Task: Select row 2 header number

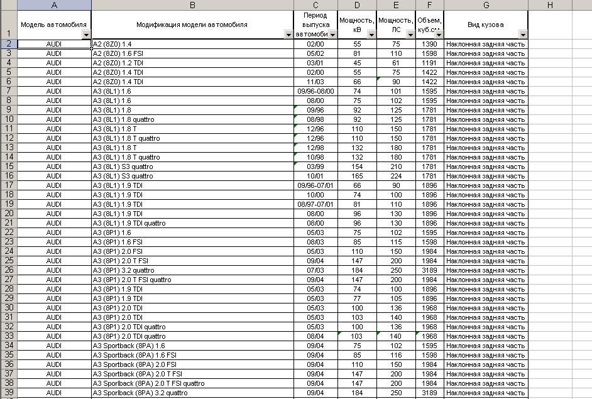Action: tap(8, 44)
